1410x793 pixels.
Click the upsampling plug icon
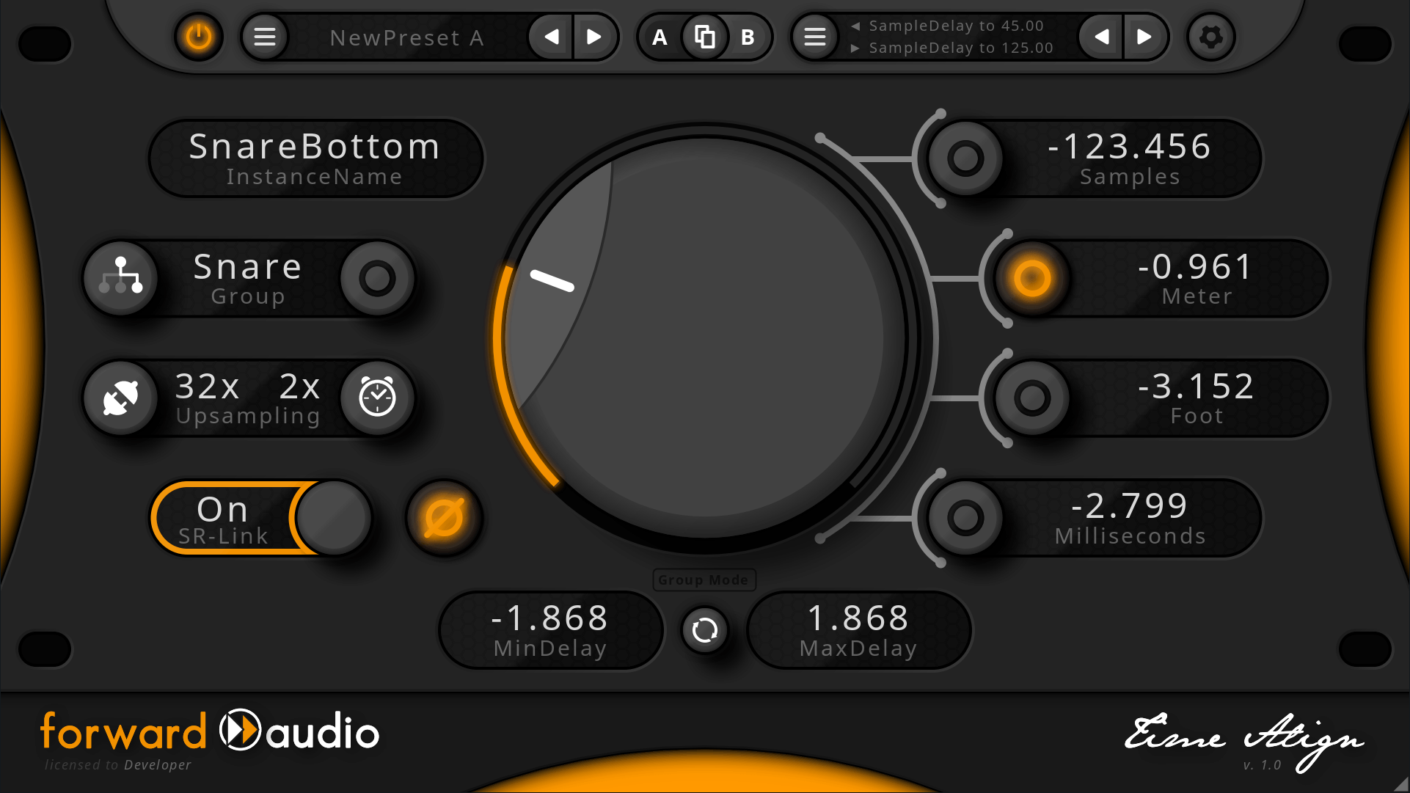pyautogui.click(x=121, y=398)
